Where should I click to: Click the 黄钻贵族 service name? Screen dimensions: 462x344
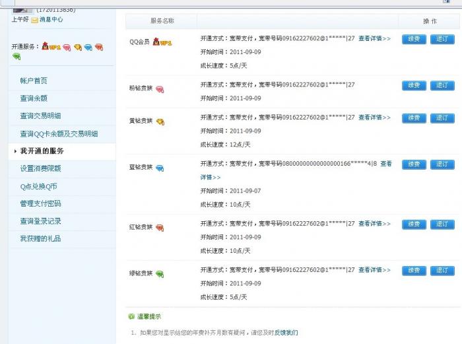141,121
